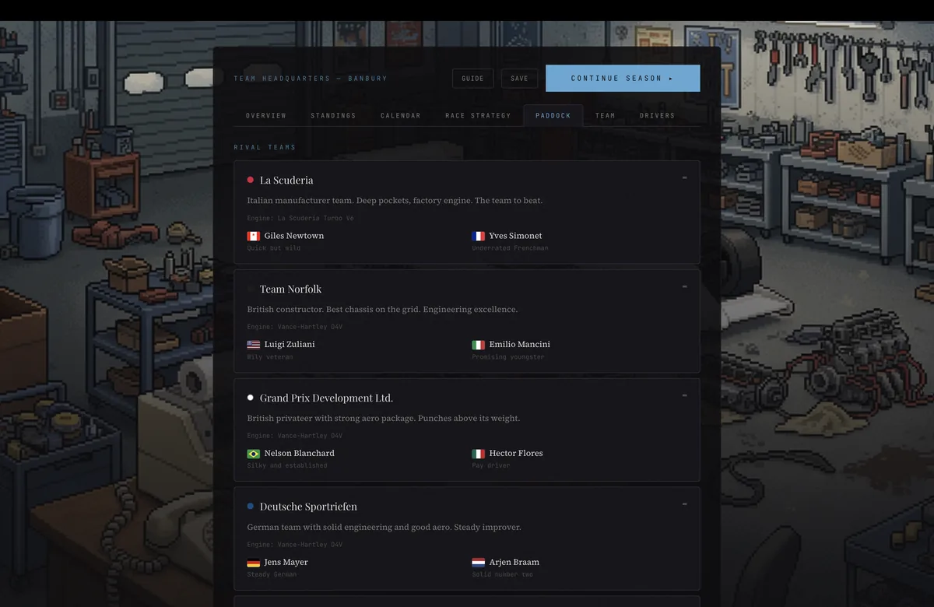The image size is (934, 607).
Task: Open the Race Strategy tab
Action: [x=478, y=115]
